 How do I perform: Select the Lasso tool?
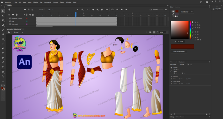pos(3,20)
